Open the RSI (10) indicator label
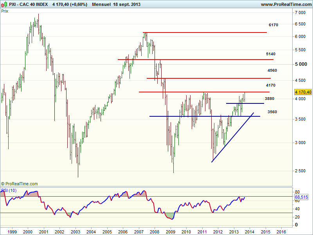 click(x=9, y=190)
